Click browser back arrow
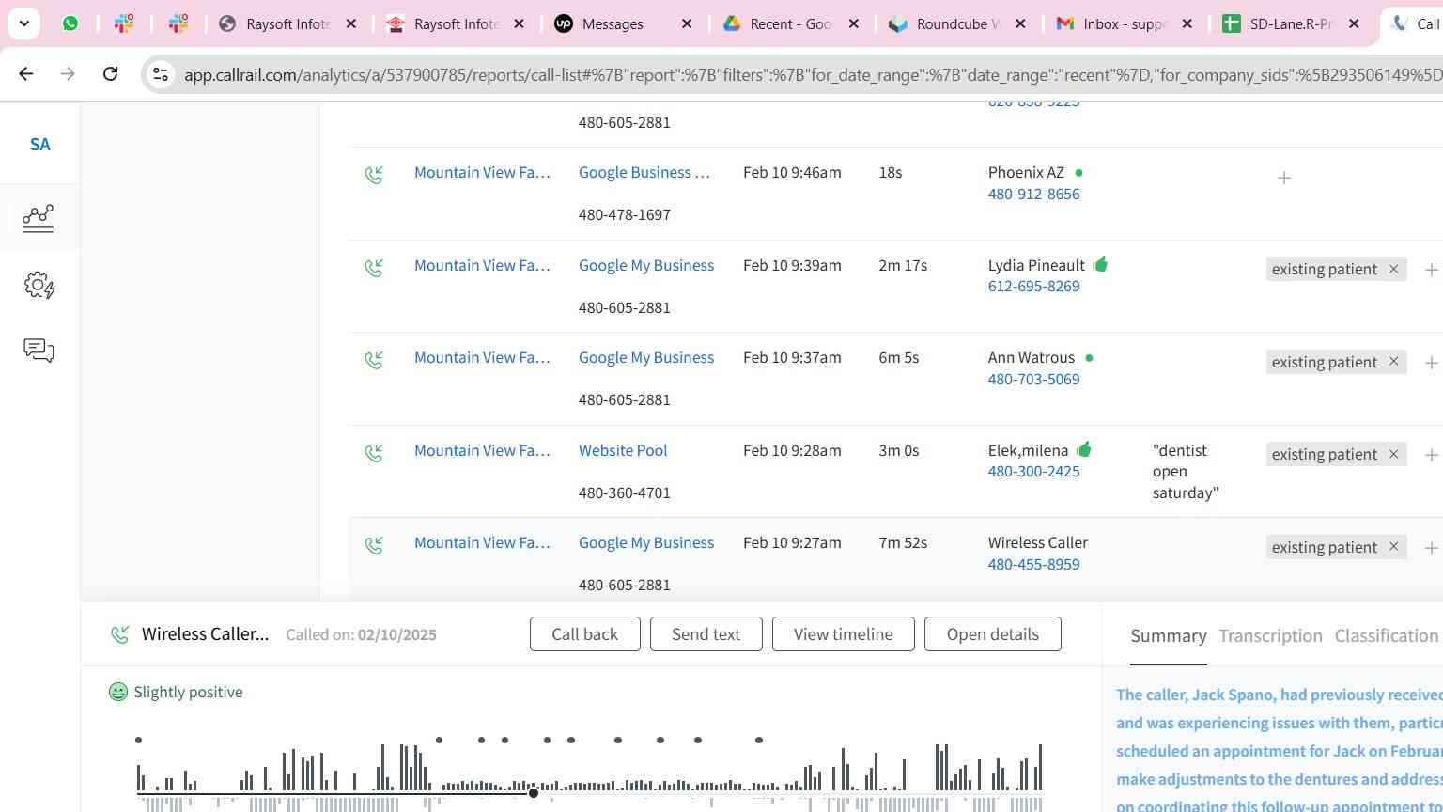The width and height of the screenshot is (1443, 812). tap(26, 73)
